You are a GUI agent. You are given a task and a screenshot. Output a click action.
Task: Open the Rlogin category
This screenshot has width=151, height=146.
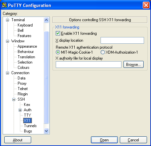(23, 94)
